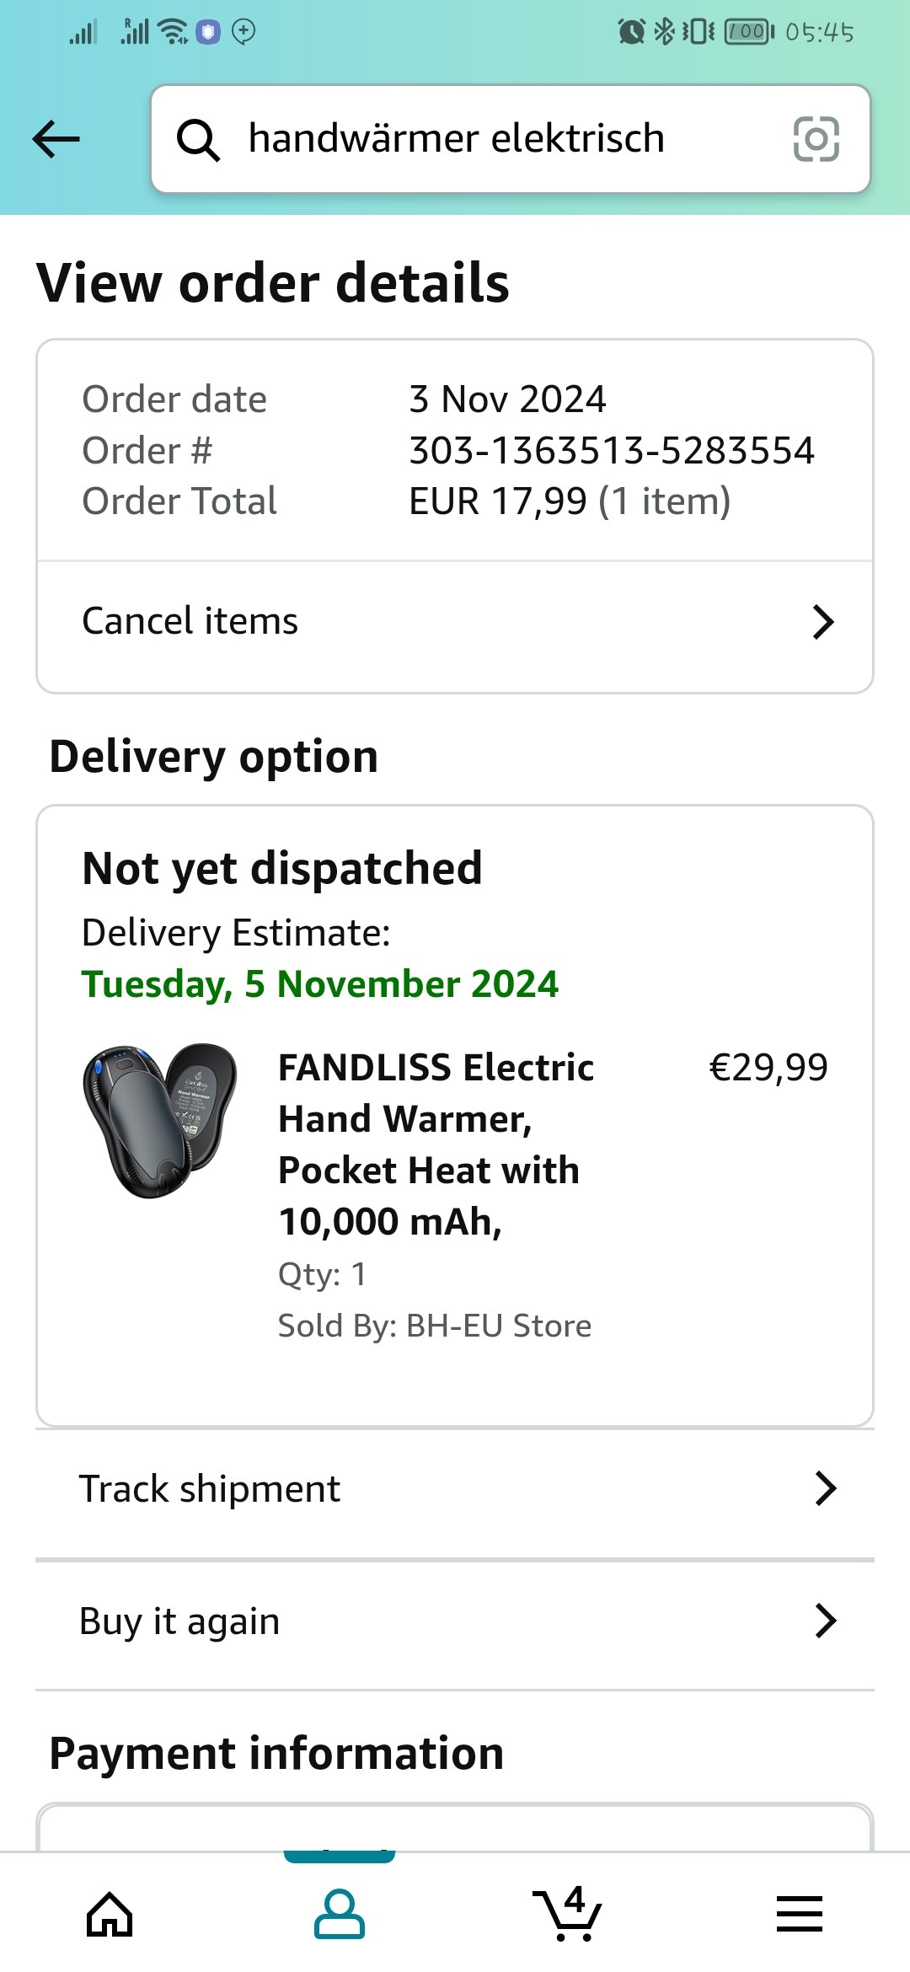Screen dimensions: 910x1972
Task: Go to the Home tab
Action: [x=110, y=1914]
